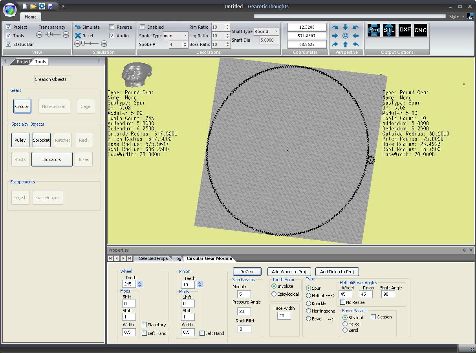This screenshot has height=353, width=476.
Task: Click the save icon in quick access toolbar
Action: pos(50,6)
